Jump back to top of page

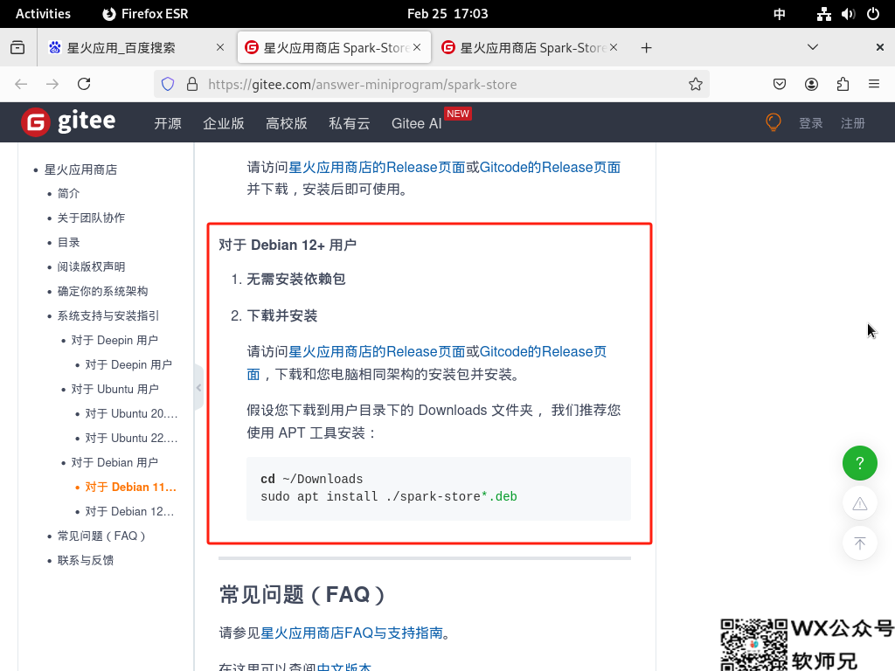[x=860, y=543]
